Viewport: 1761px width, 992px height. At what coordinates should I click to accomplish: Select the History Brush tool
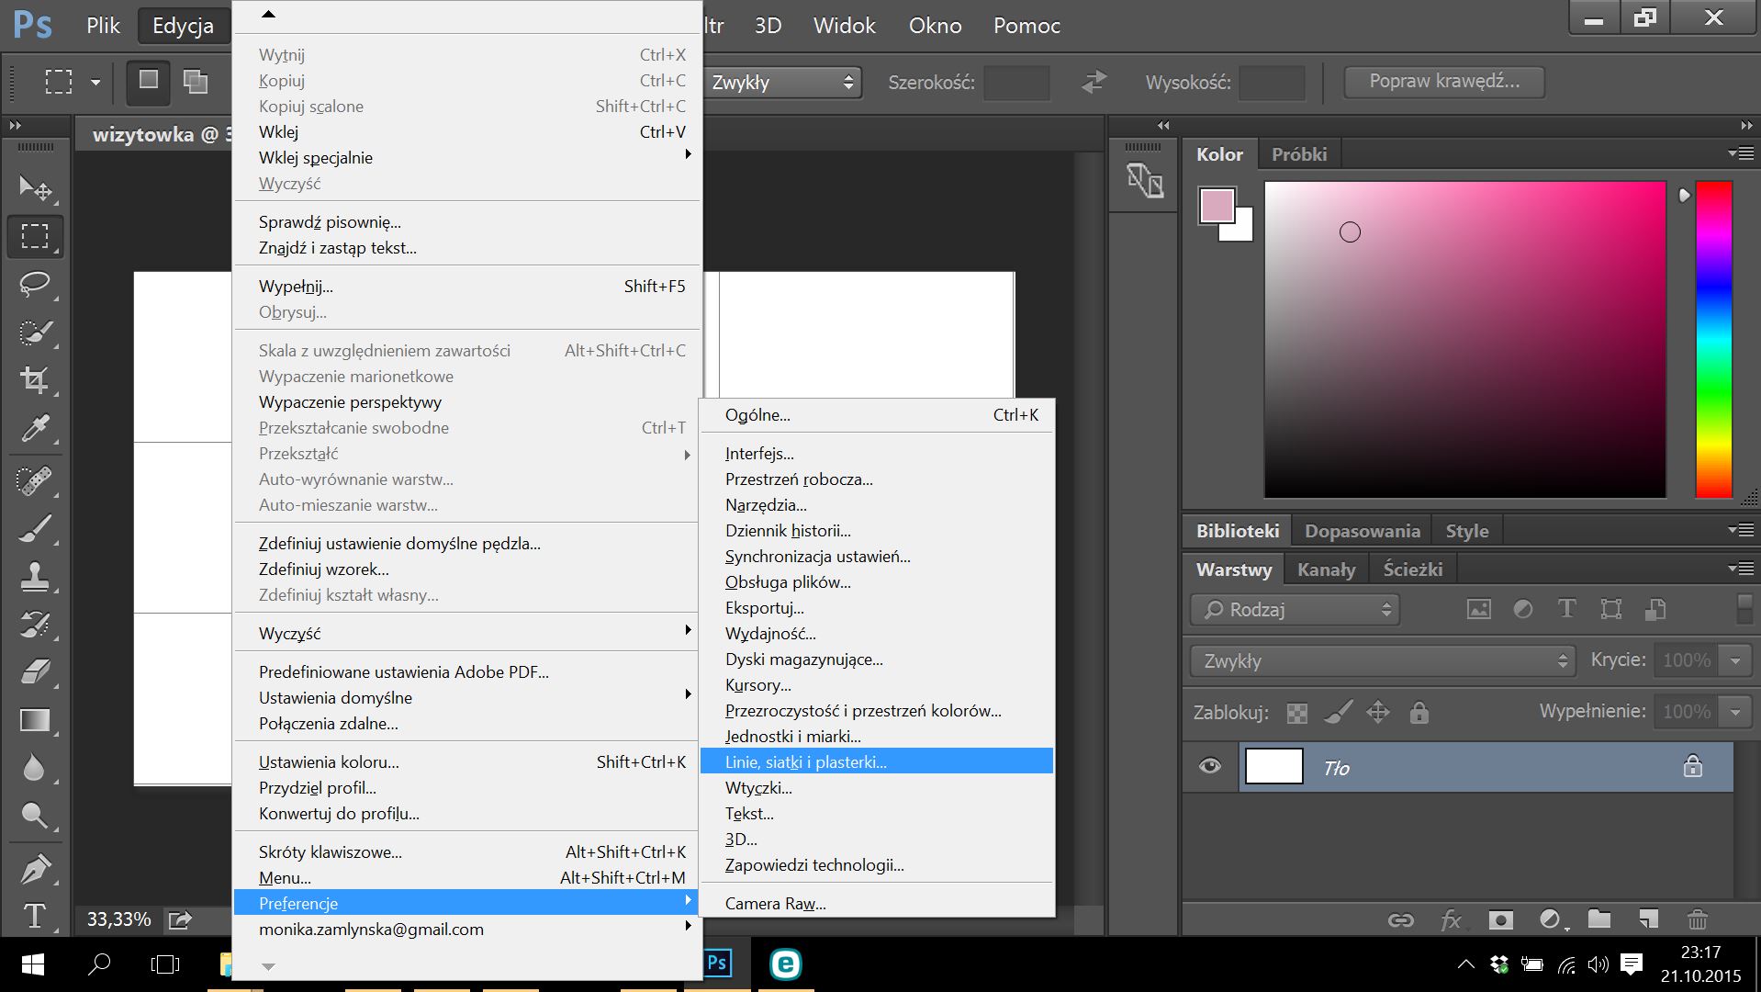click(x=35, y=624)
